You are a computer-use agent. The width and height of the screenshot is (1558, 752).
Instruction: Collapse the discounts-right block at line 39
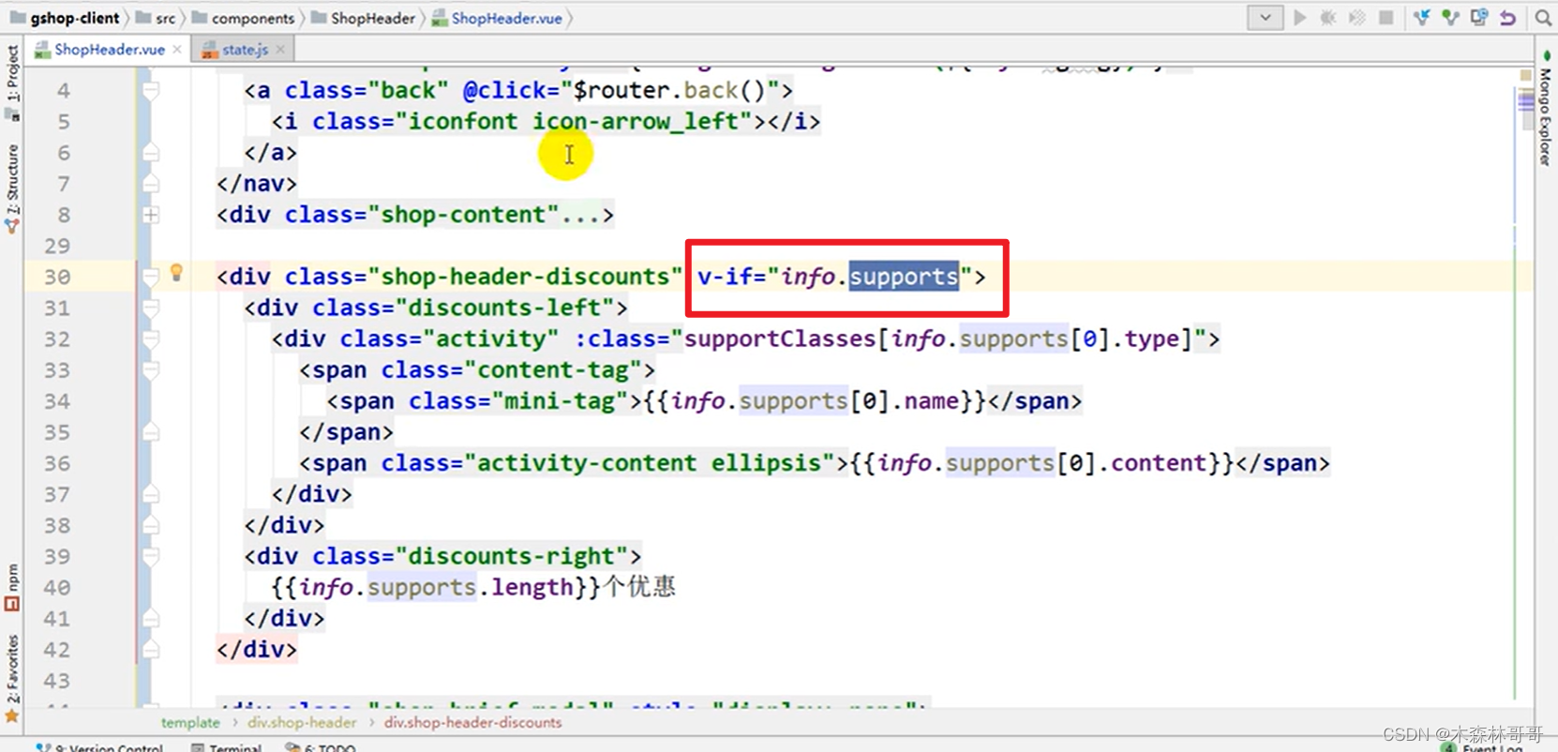(x=151, y=556)
